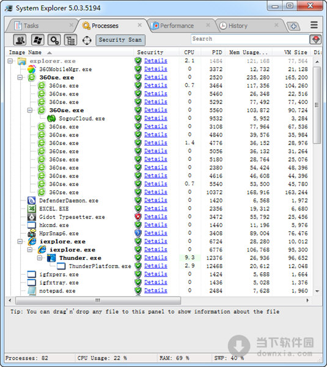Screen dimensions: 327x367
Task: Collapse the Thunder.exe tree node
Action: pyautogui.click(x=40, y=258)
